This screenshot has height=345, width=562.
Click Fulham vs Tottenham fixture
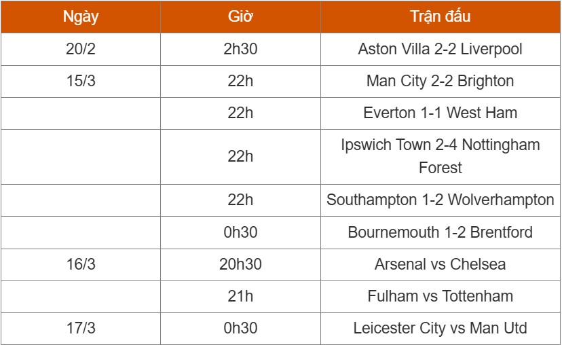pyautogui.click(x=441, y=297)
